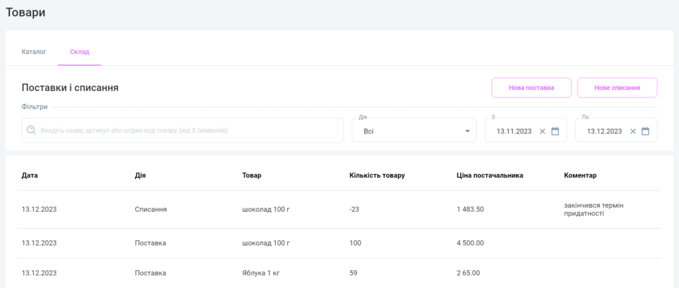
Task: Open calendar for the end date
Action: [646, 131]
